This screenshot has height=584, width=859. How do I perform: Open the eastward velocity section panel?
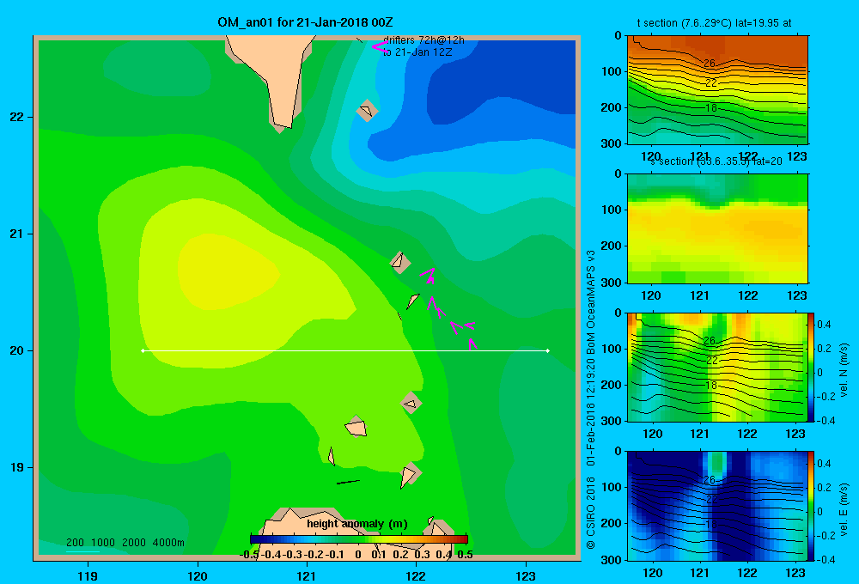(717, 506)
